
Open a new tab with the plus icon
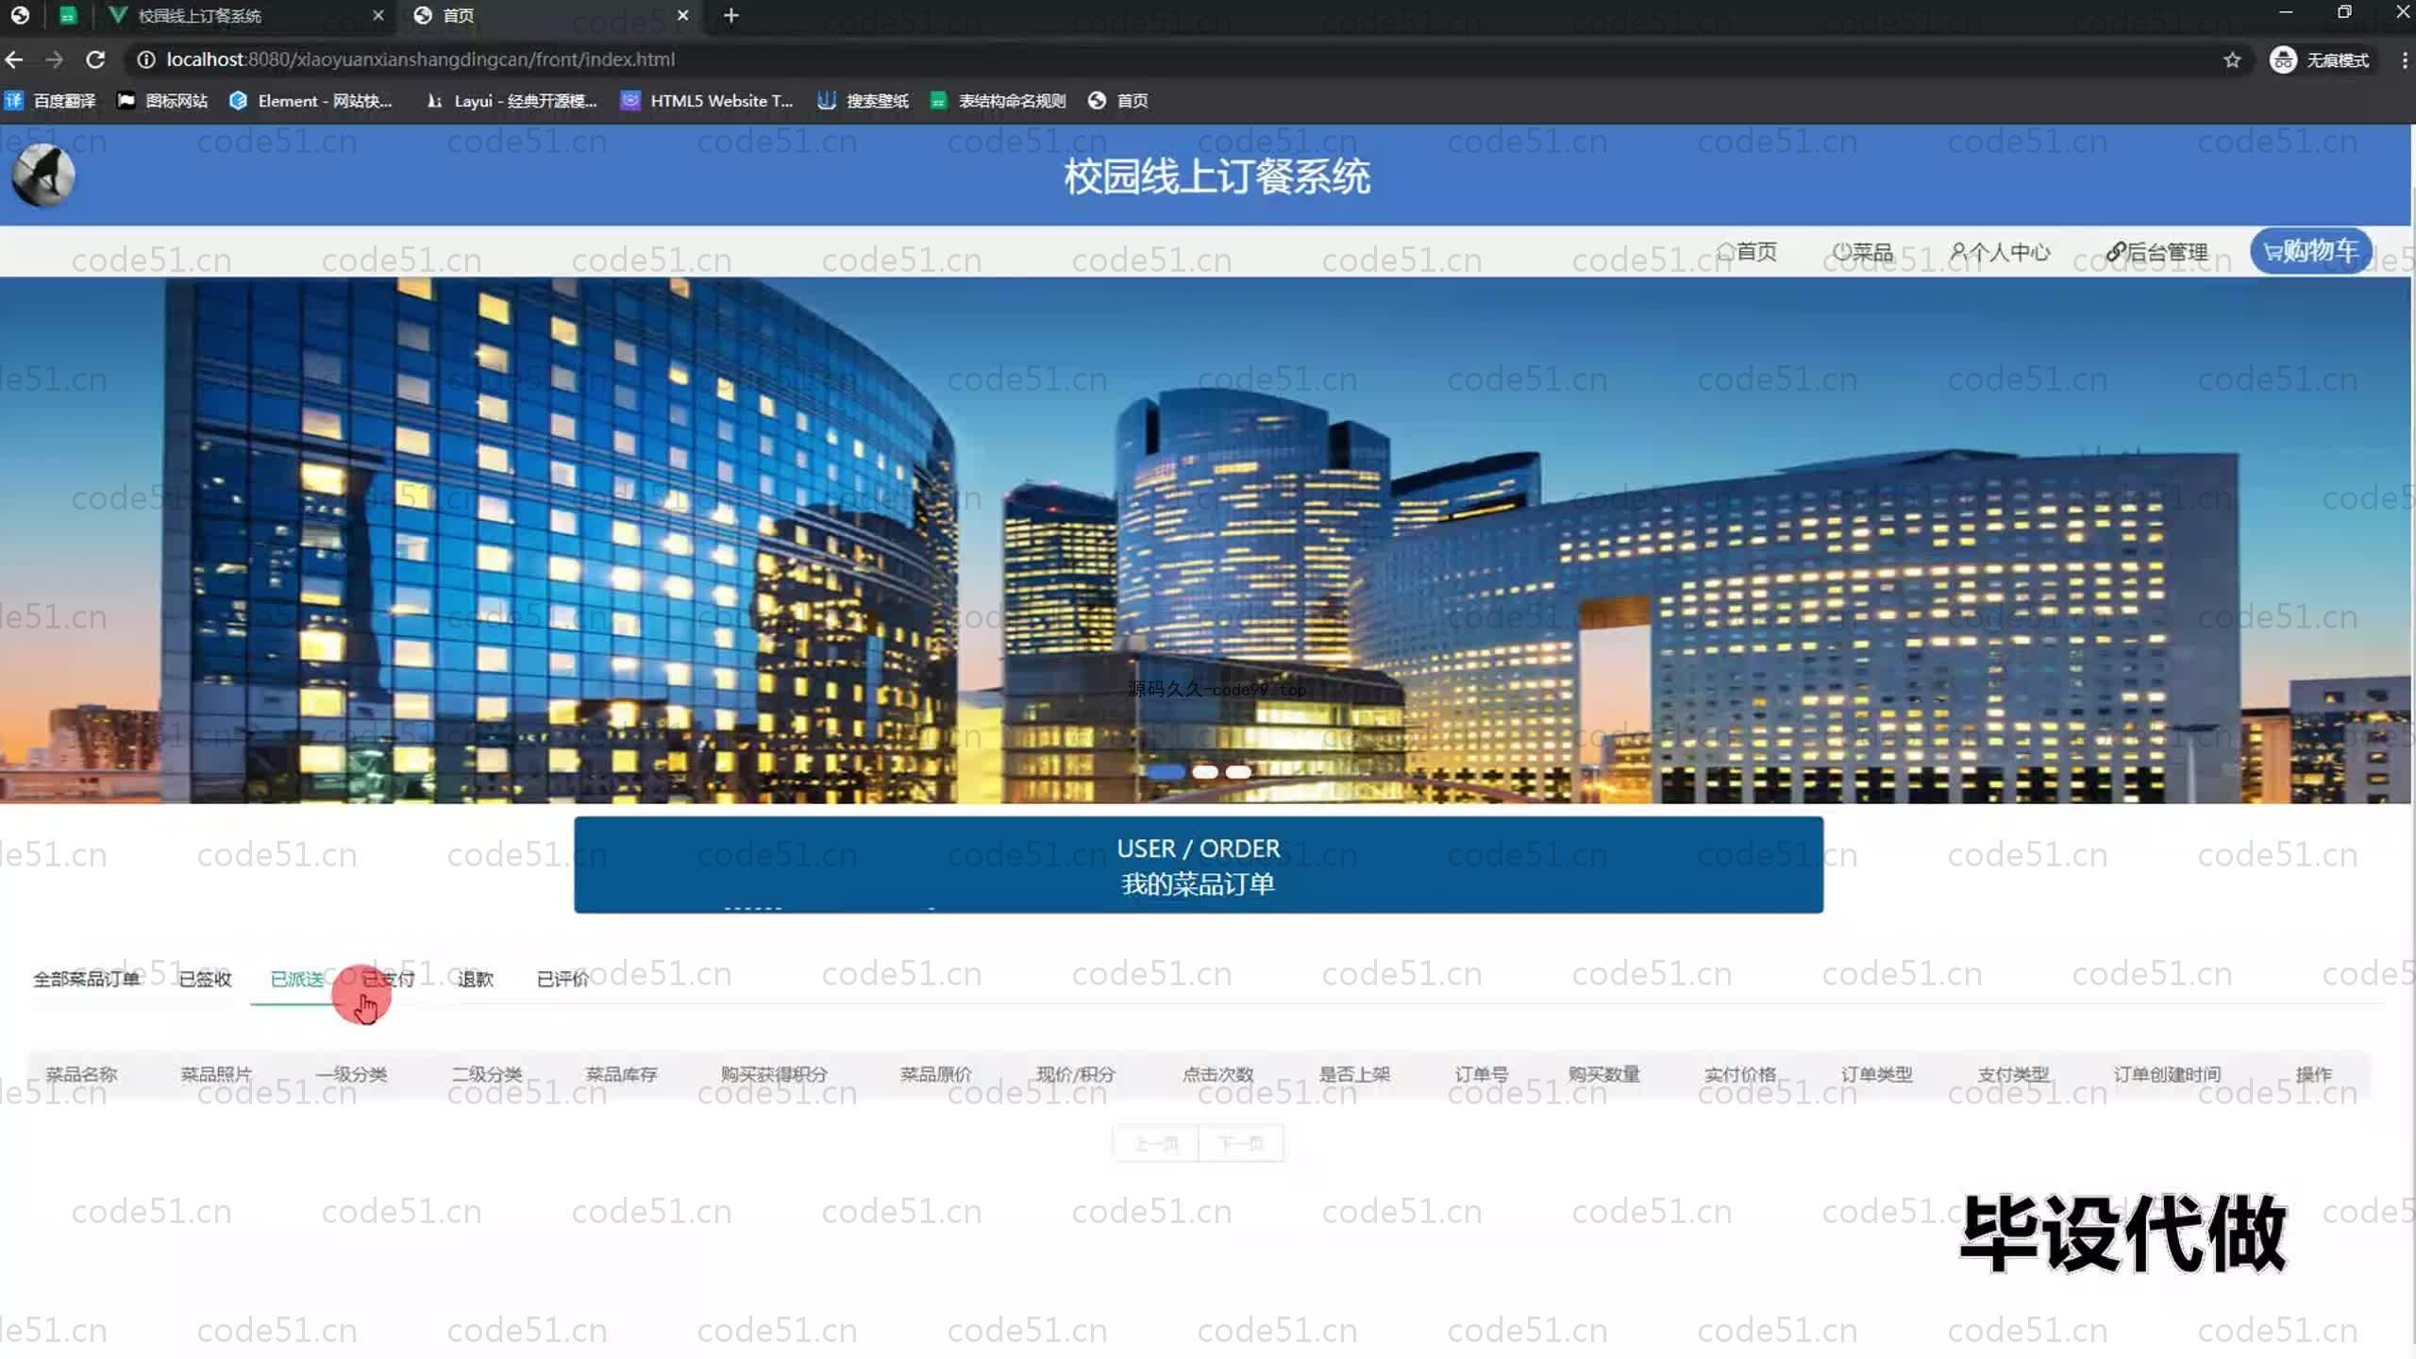[x=731, y=15]
